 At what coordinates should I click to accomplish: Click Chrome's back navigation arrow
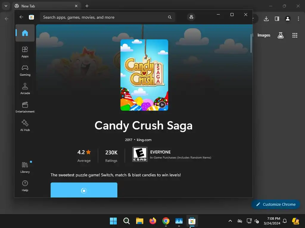(7, 19)
